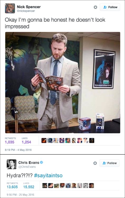This screenshot has height=198, width=125.
Task: Open Nick Spencer's dog avatar picture
Action: pyautogui.click(x=10, y=8)
